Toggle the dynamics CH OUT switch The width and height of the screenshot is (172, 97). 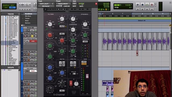75,64
